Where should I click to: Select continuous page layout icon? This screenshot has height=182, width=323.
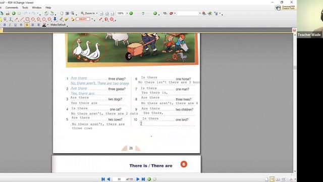click(x=272, y=179)
